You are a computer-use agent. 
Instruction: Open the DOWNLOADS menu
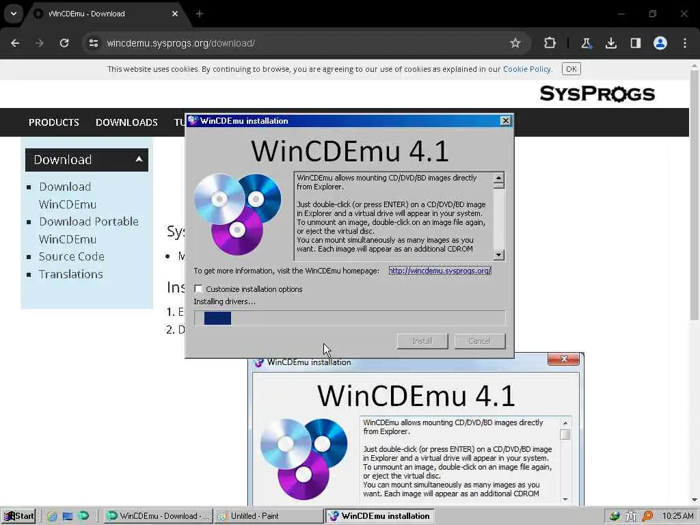tap(126, 122)
